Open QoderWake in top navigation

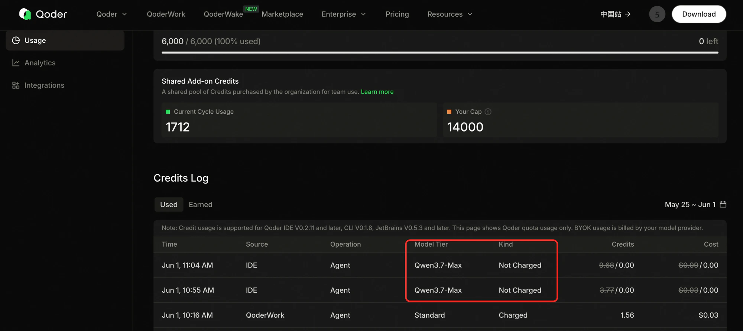click(x=223, y=14)
